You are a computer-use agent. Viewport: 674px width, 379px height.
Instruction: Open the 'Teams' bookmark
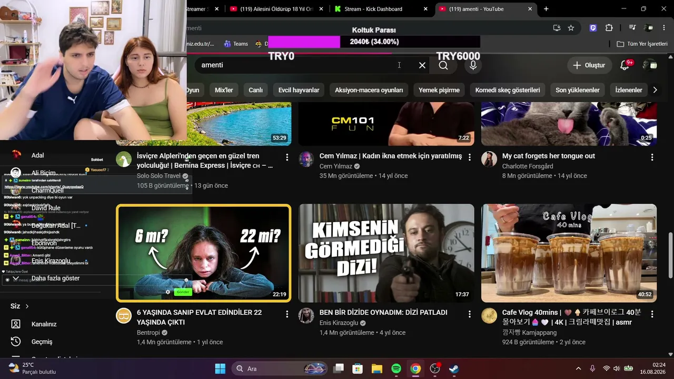(x=236, y=44)
